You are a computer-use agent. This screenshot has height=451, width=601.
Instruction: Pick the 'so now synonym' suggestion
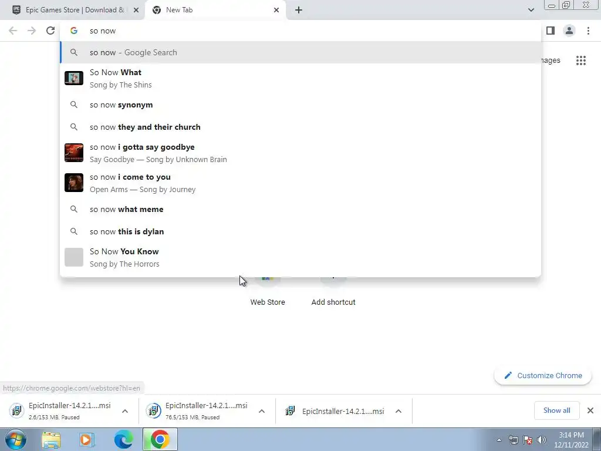point(300,105)
